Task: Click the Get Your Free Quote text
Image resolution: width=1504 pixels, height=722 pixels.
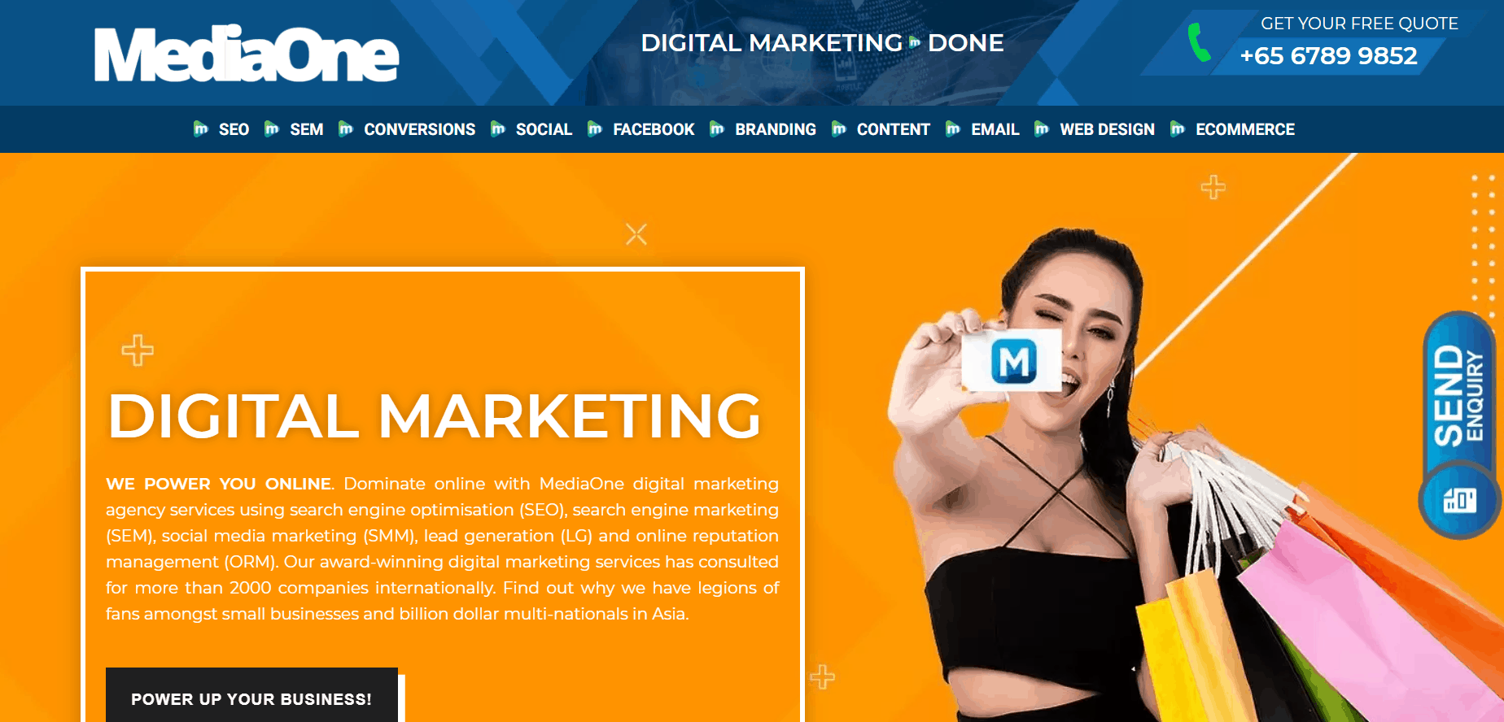Action: point(1359,24)
